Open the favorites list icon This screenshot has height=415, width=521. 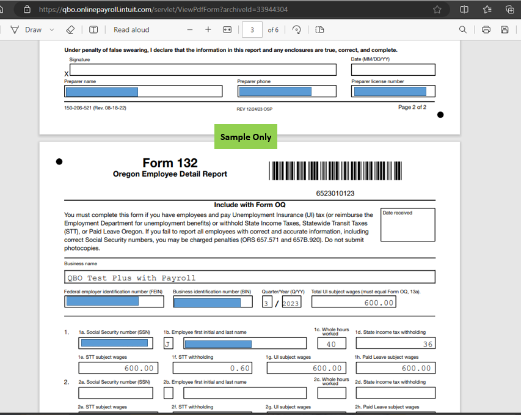coord(487,9)
